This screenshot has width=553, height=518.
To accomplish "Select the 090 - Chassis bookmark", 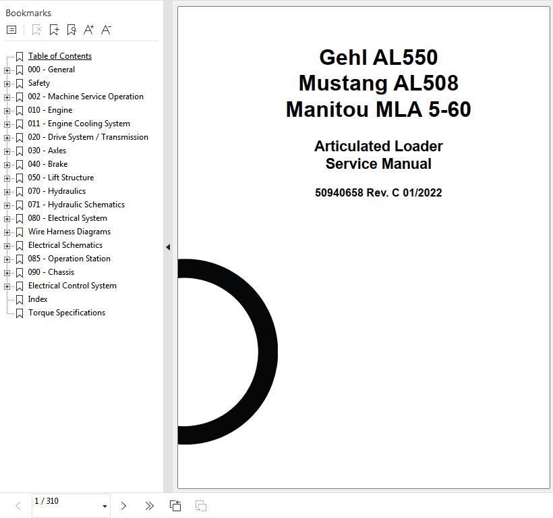I will coord(51,272).
